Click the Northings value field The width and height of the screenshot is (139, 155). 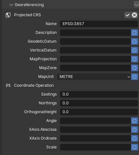click(99, 103)
